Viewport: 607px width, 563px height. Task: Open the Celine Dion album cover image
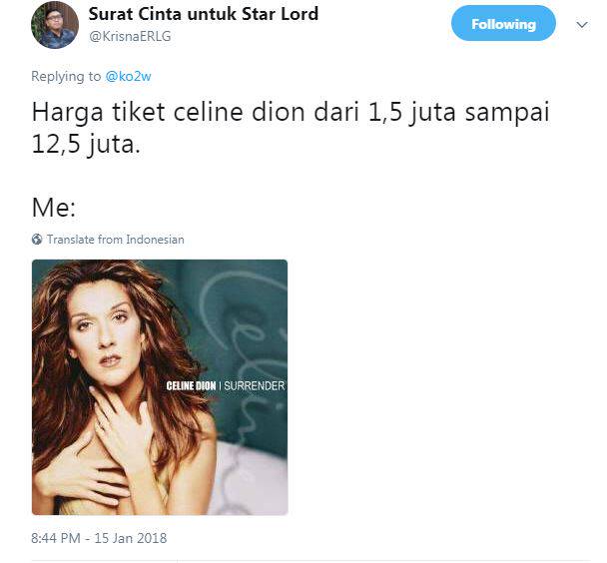point(160,387)
